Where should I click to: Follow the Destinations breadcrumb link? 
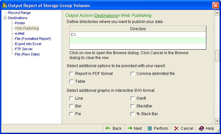tap(106, 15)
